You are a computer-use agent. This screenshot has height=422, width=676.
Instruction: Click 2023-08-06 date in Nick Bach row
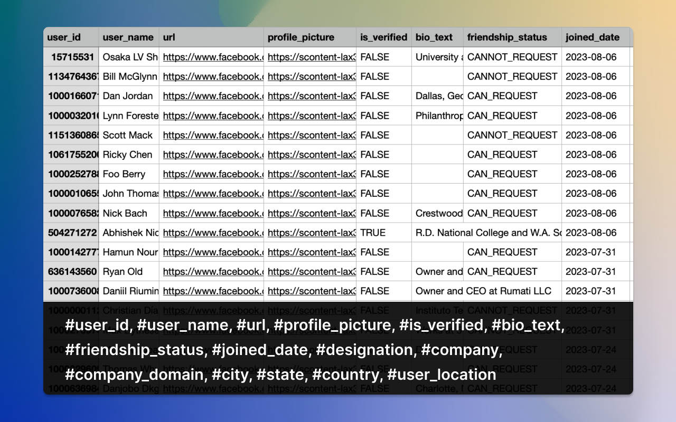596,213
